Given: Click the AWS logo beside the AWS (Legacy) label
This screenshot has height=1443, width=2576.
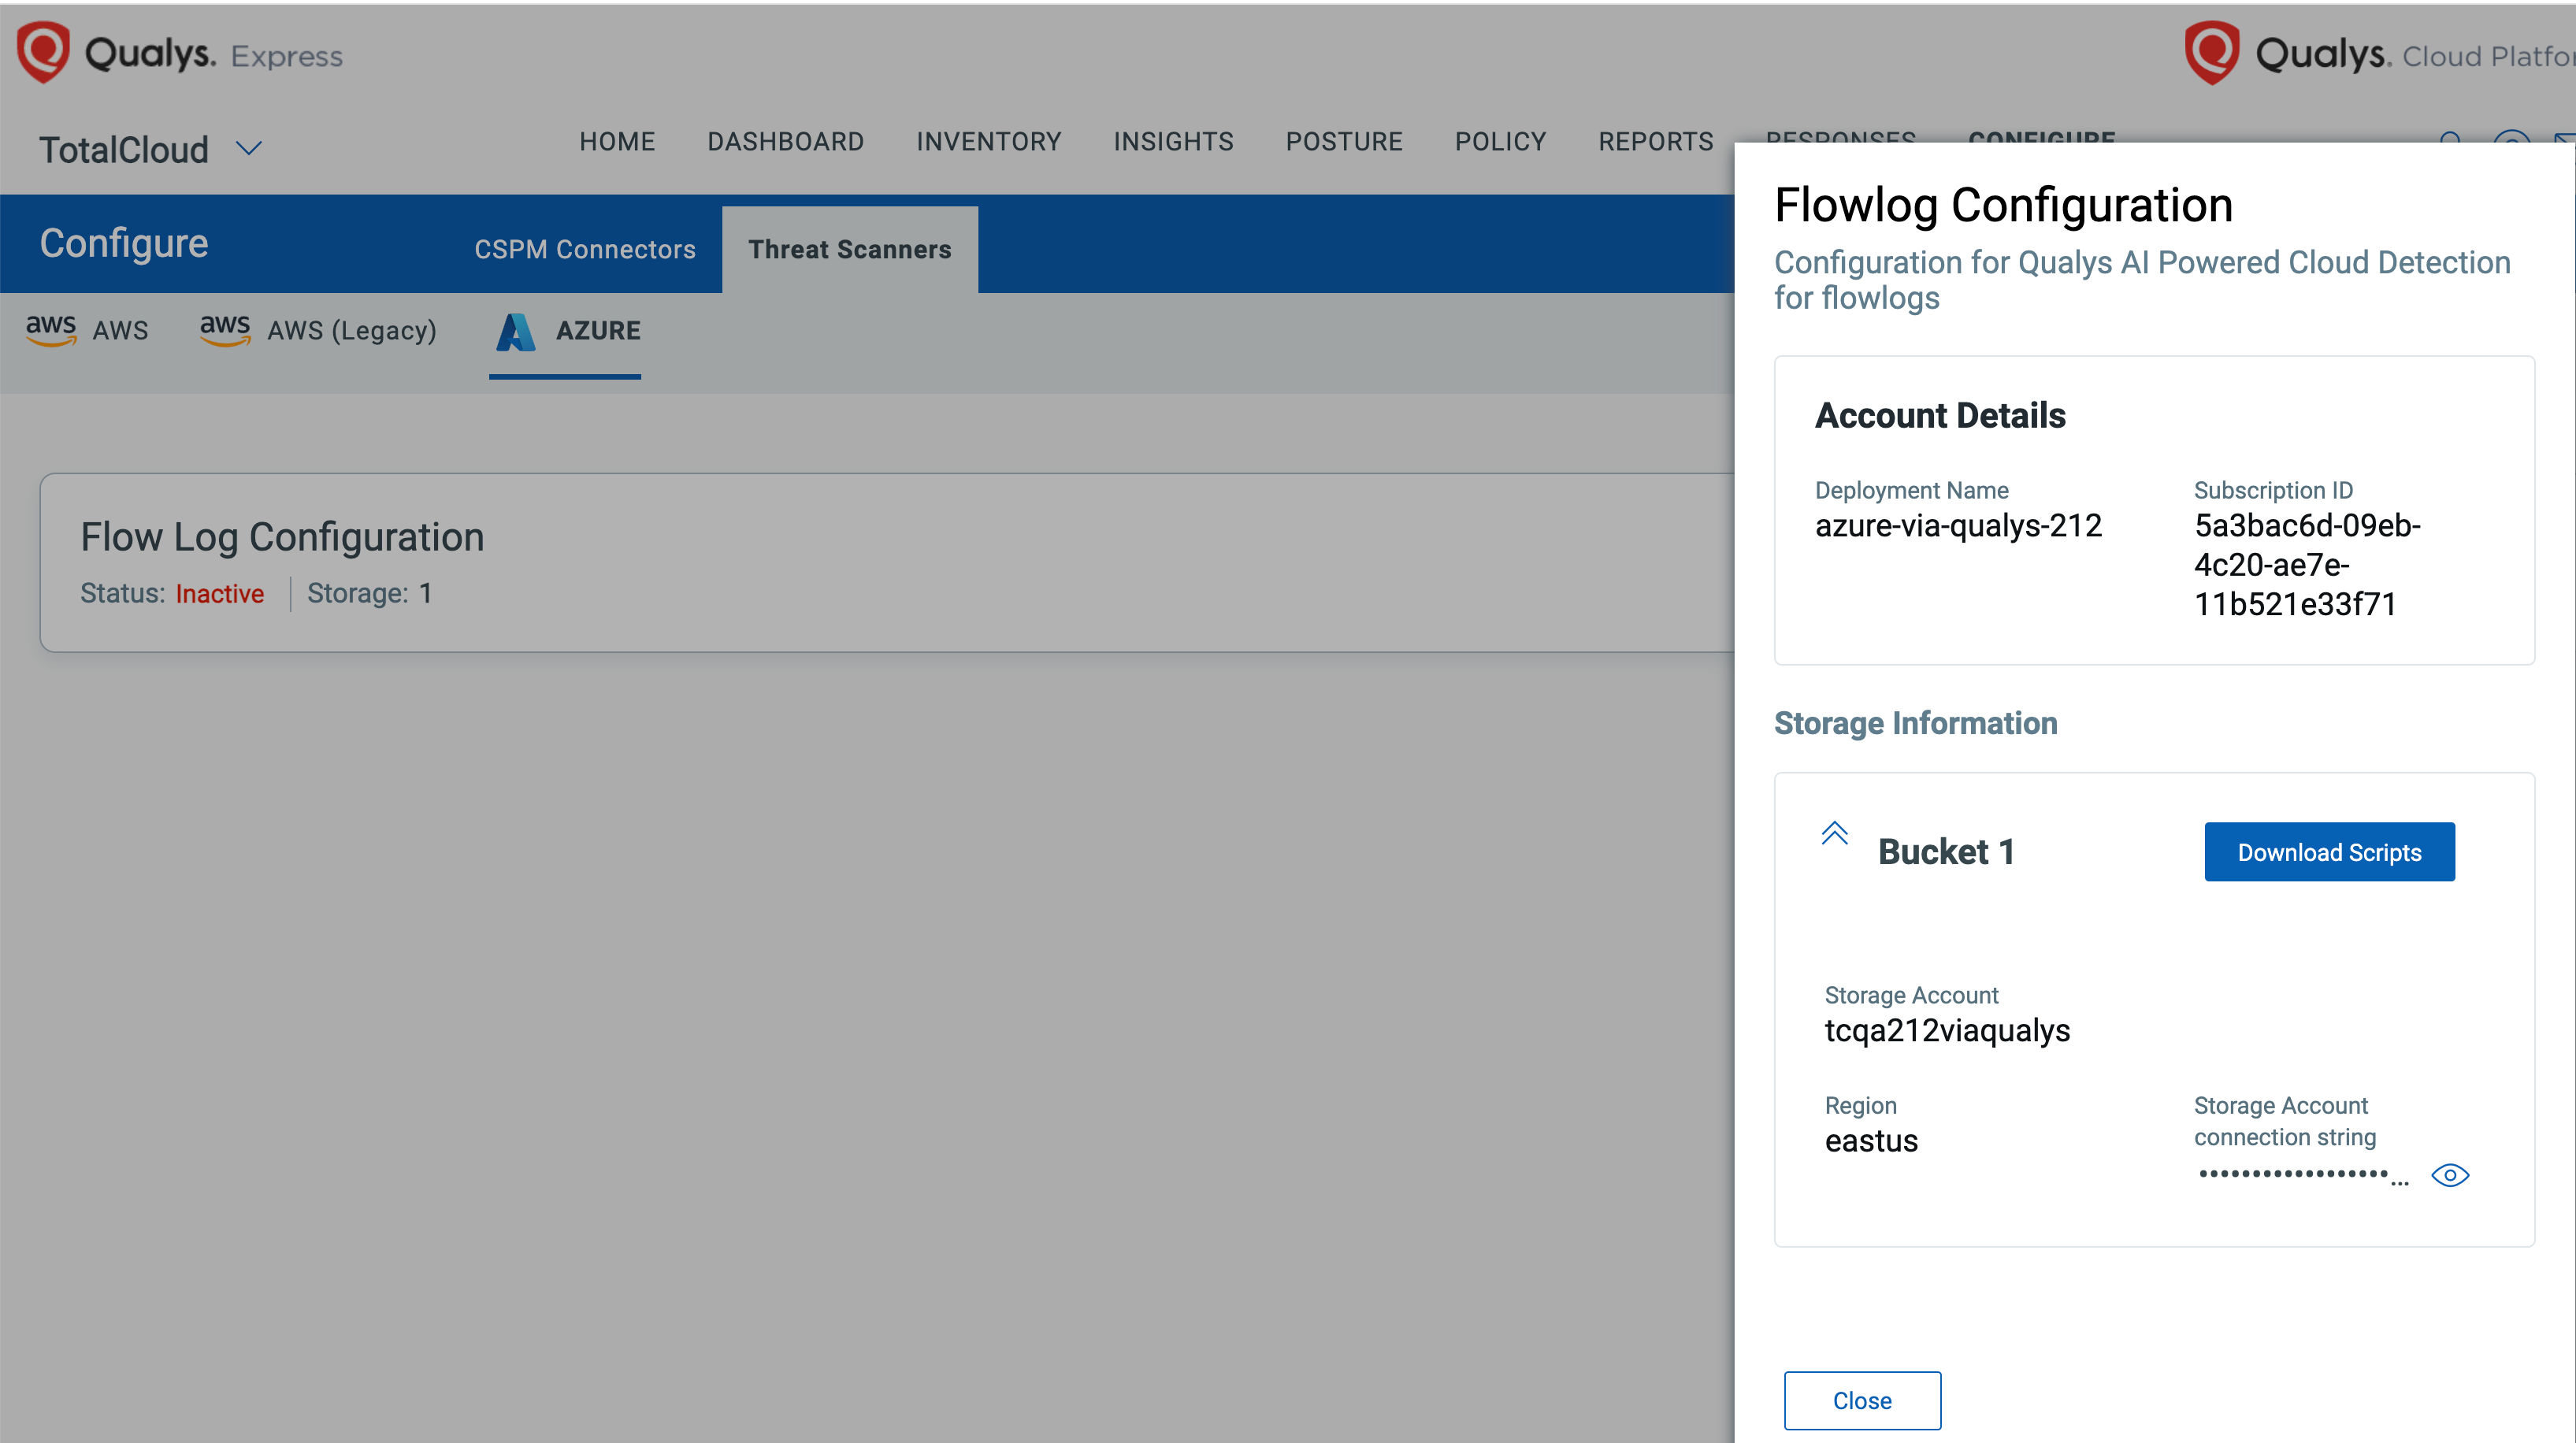Looking at the screenshot, I should pos(225,329).
